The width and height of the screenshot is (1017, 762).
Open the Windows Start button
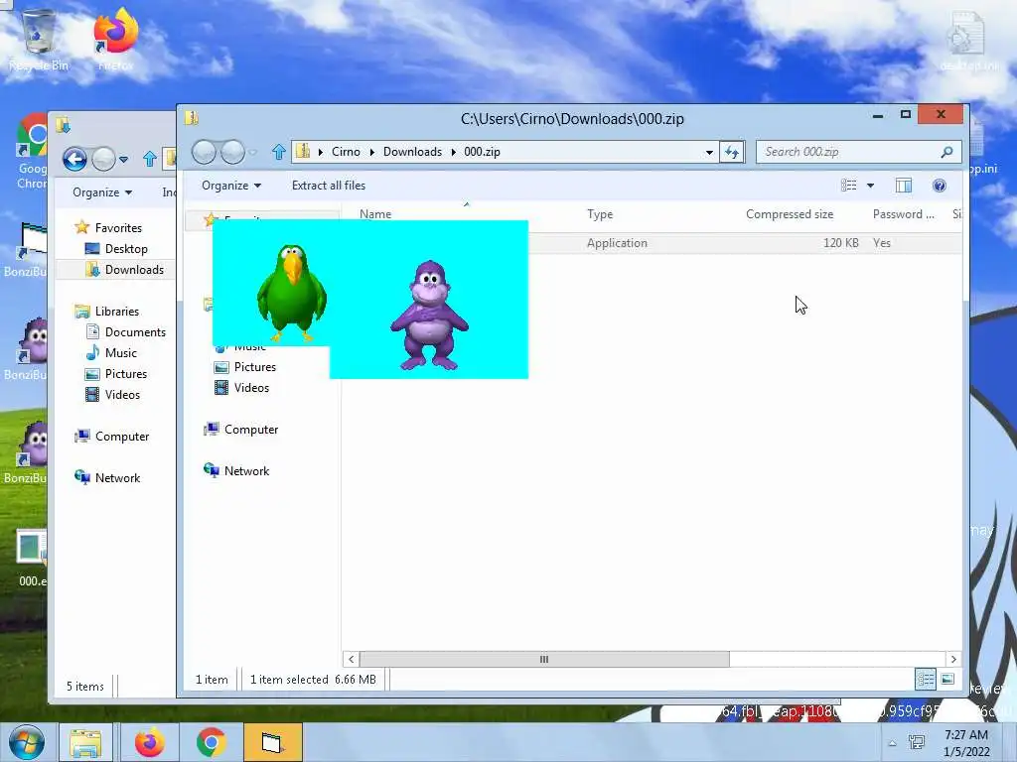(x=27, y=742)
